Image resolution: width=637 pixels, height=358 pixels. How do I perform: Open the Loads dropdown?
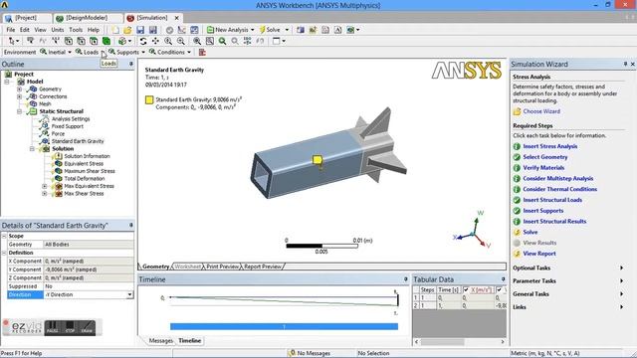point(103,52)
